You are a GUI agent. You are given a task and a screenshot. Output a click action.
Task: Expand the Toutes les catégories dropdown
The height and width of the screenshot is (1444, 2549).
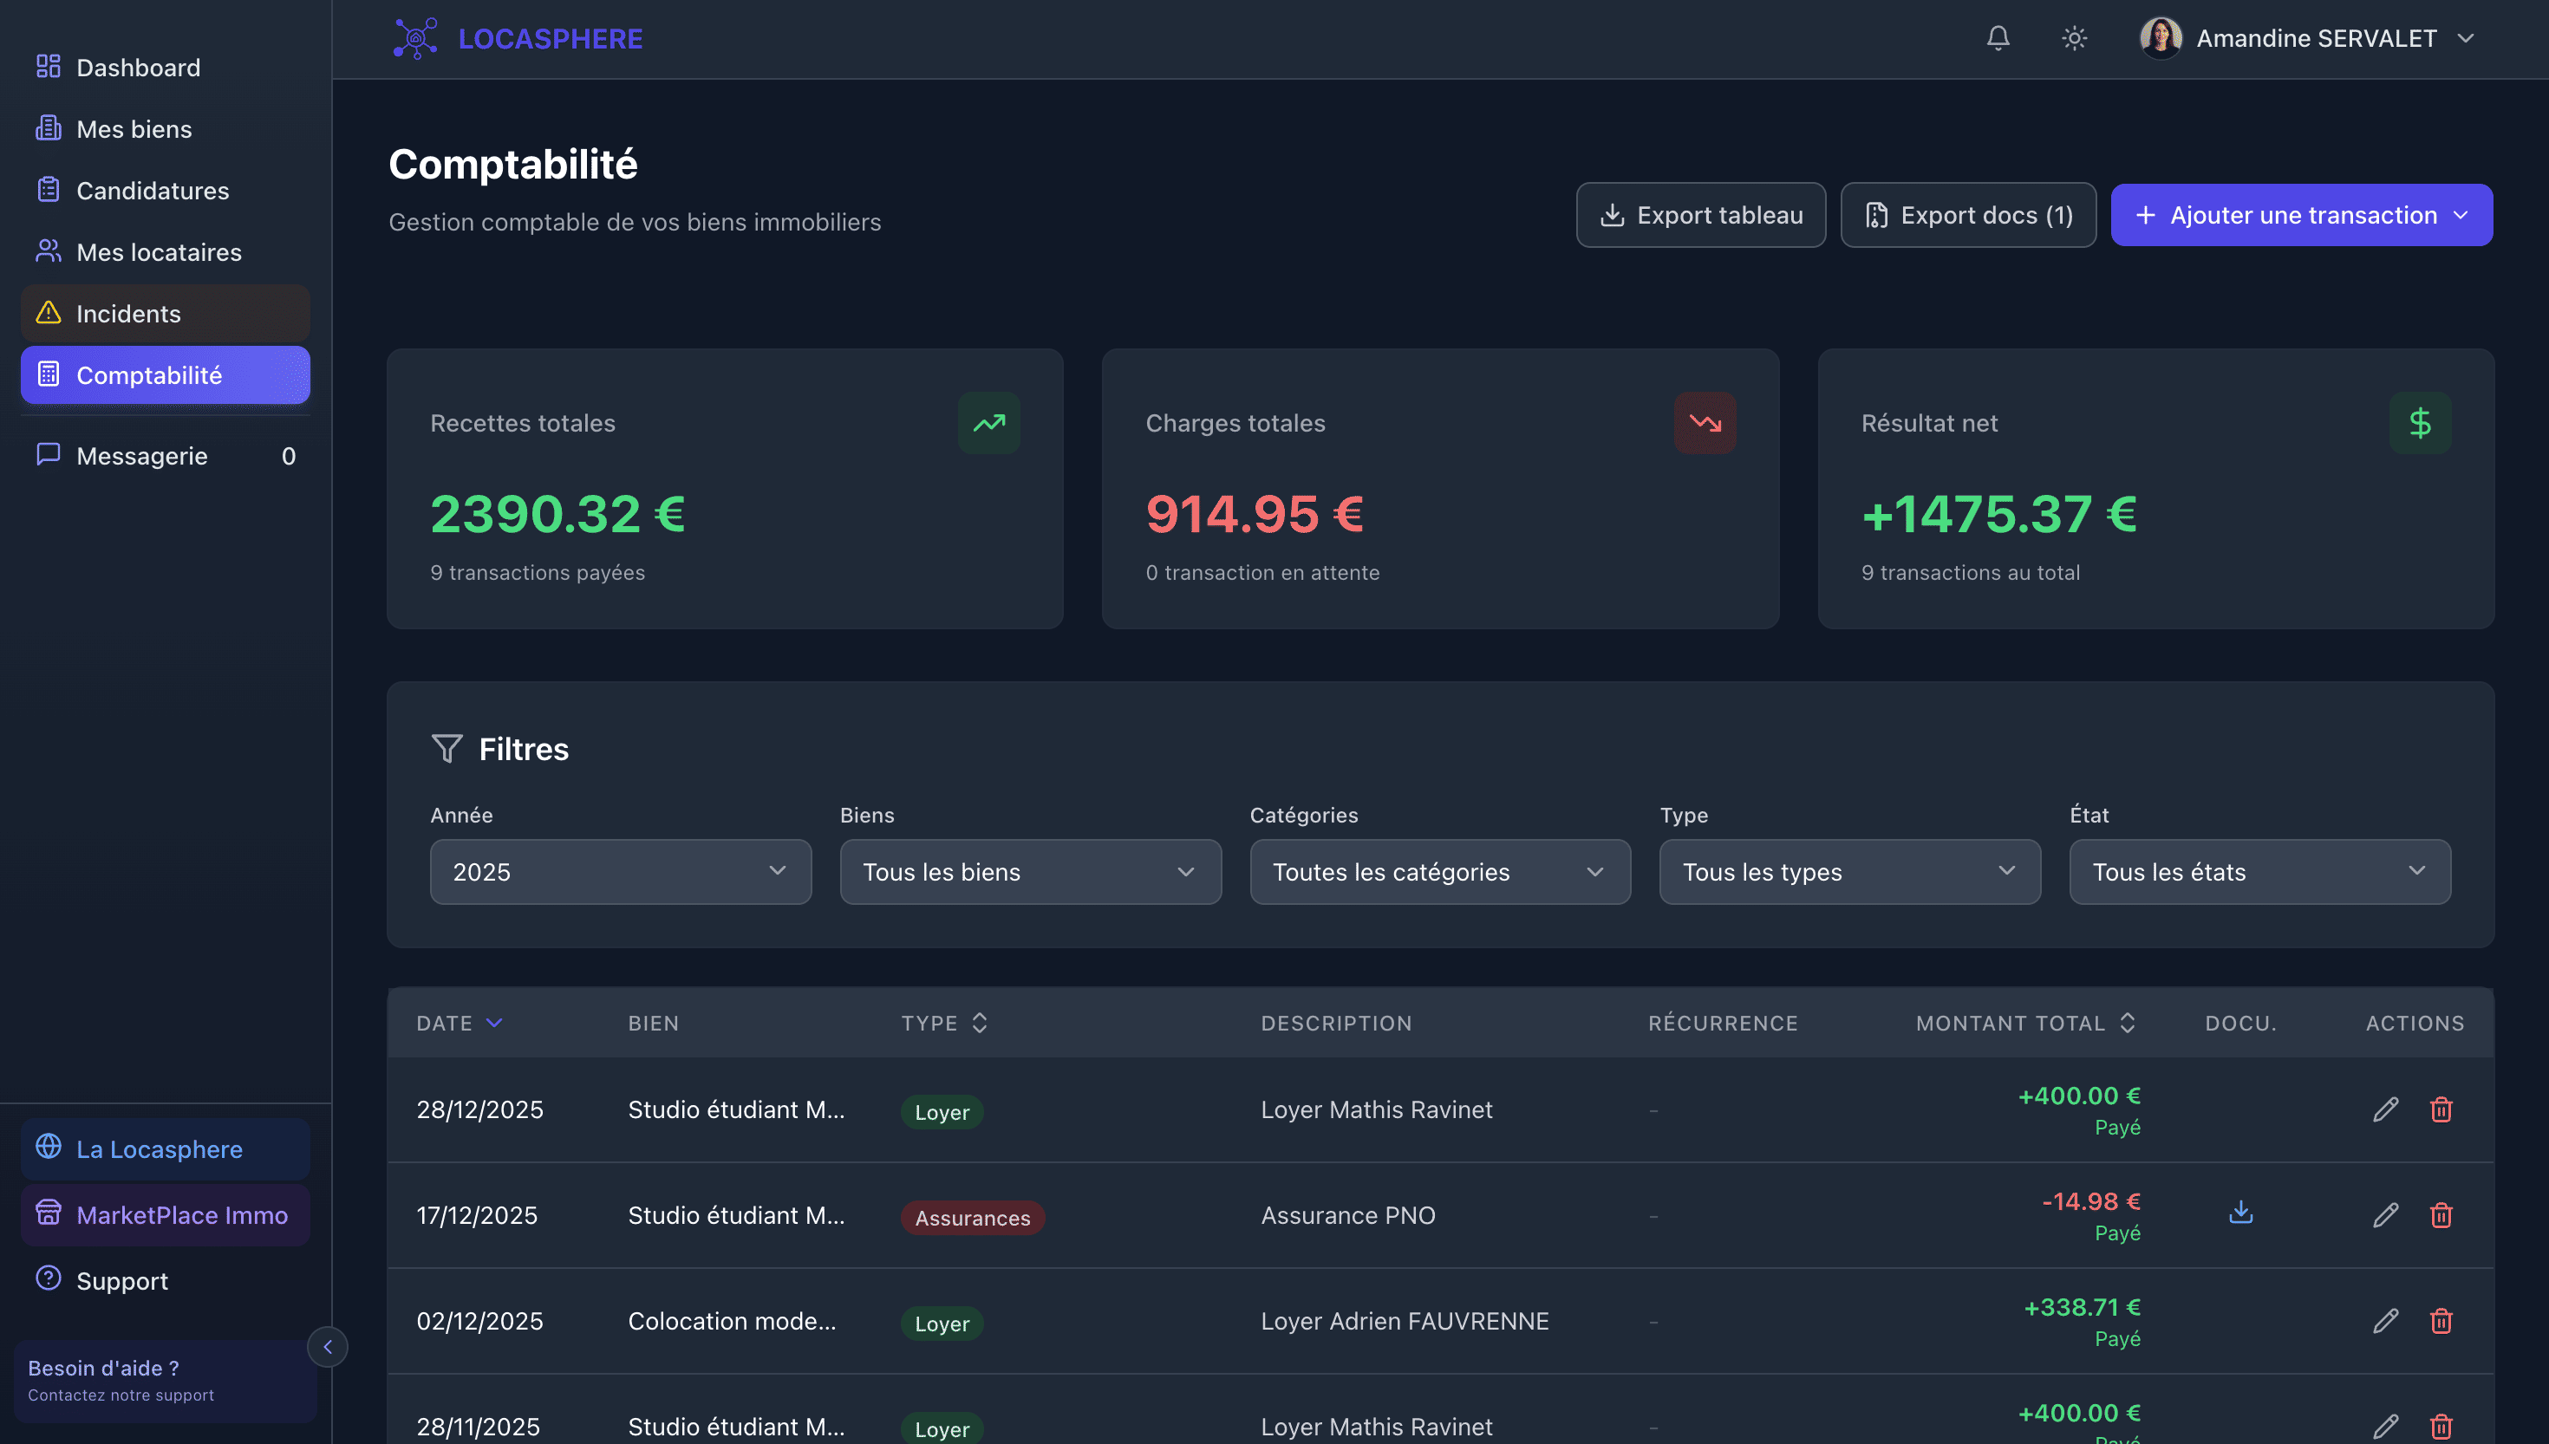coord(1439,872)
